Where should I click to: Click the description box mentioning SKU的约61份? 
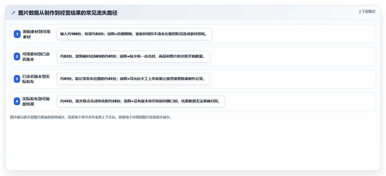coord(133,56)
